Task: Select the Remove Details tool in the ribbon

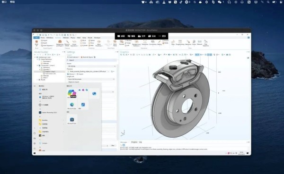Action: coord(67,43)
